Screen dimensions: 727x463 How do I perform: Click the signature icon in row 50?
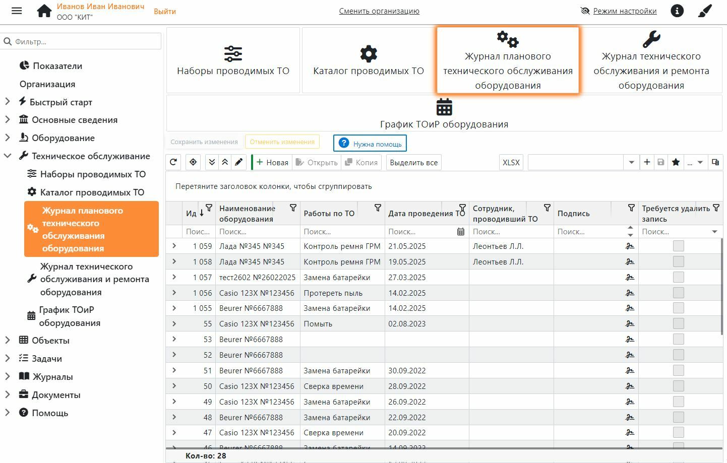tap(630, 386)
